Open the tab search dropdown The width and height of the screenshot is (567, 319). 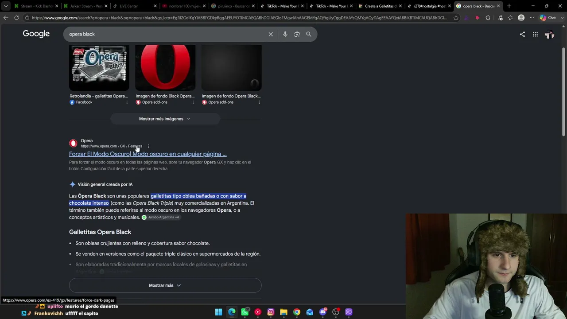(x=6, y=6)
